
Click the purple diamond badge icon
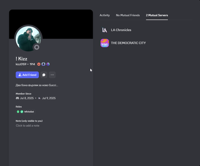point(48,64)
